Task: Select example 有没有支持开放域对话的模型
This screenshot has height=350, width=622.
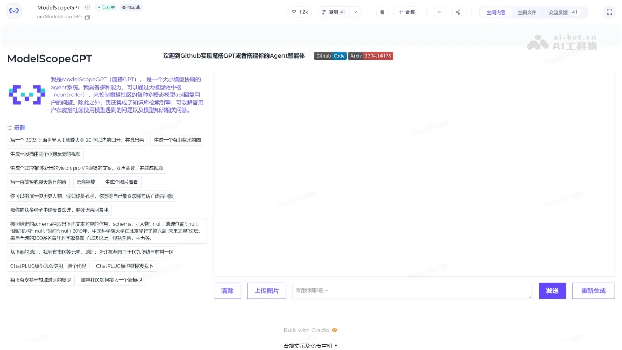Action: coord(41,280)
